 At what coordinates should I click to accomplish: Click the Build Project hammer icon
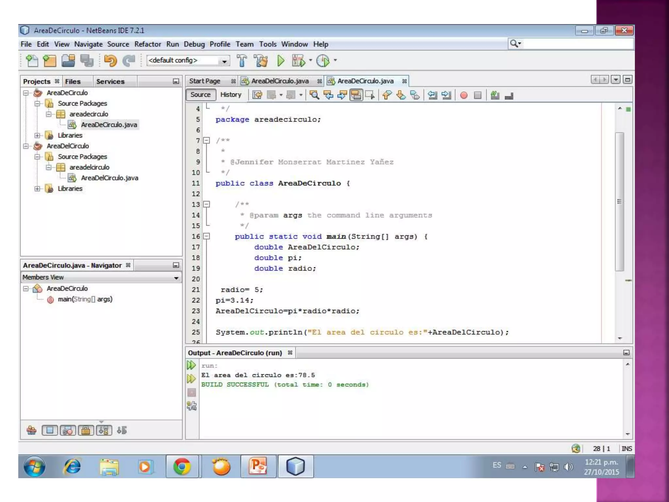[242, 61]
